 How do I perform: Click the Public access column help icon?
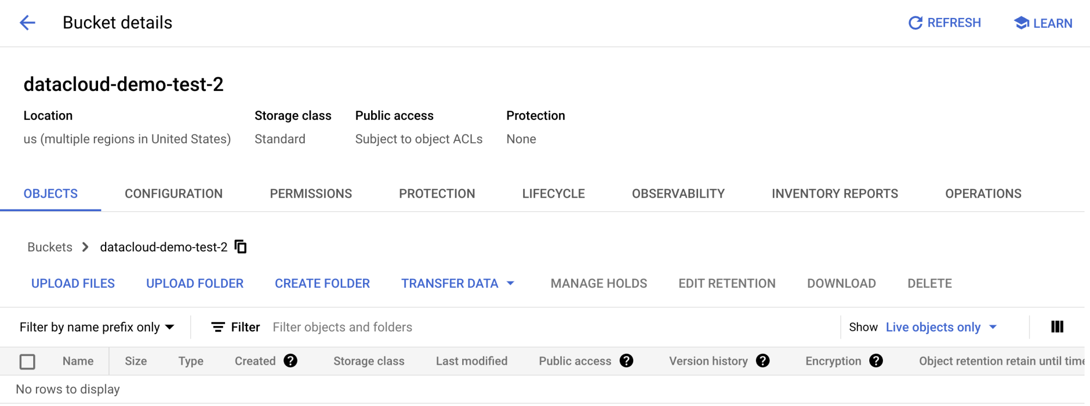coord(627,361)
